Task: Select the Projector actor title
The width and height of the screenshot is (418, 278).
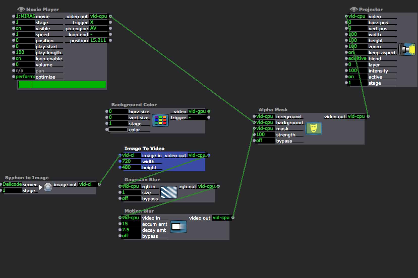Action: [x=371, y=10]
